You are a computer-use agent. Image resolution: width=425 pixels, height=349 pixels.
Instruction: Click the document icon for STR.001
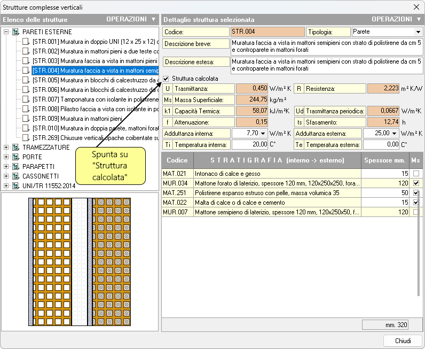(26, 42)
